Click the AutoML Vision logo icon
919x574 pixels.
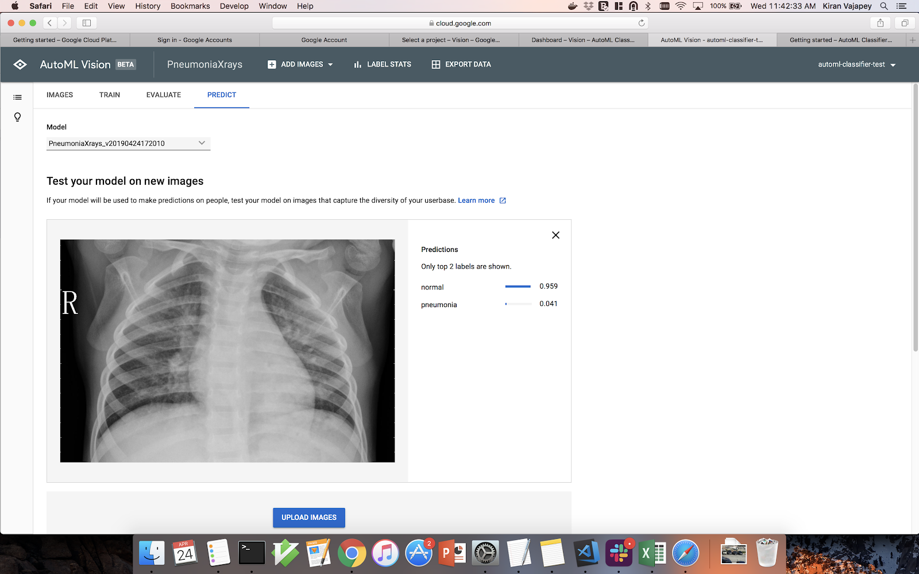(x=20, y=64)
